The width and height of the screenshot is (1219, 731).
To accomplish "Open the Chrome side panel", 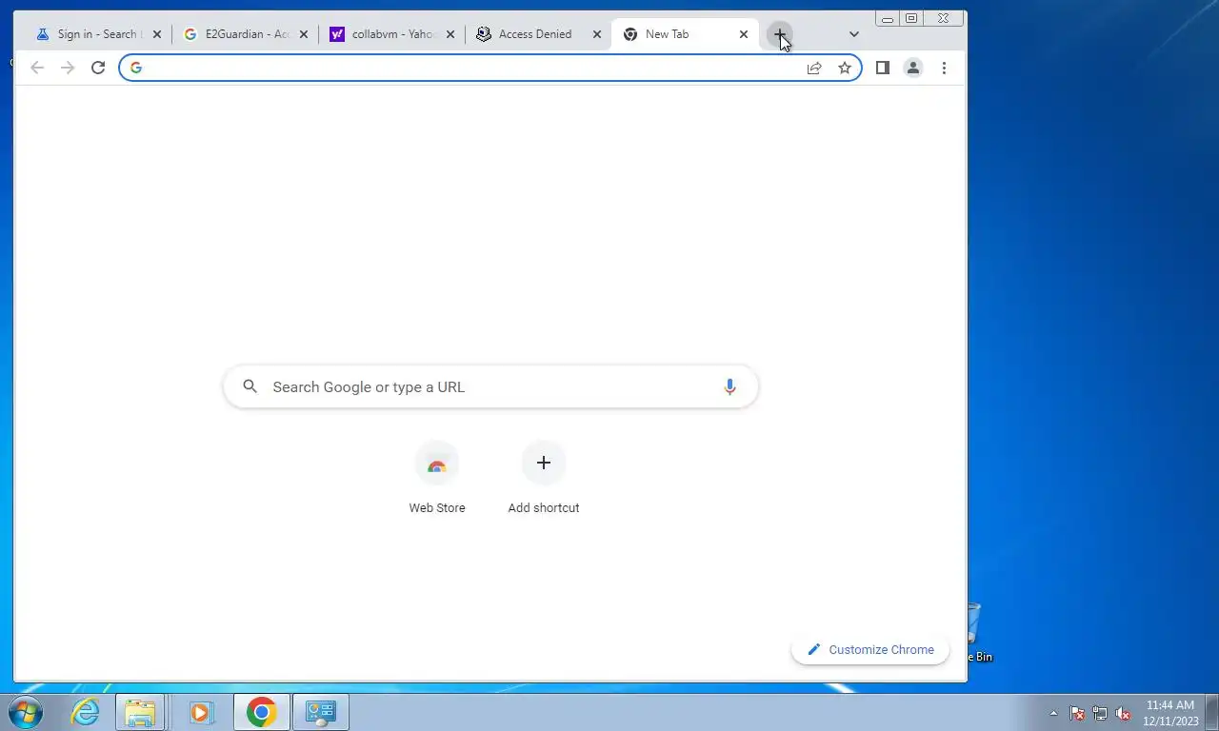I will [883, 68].
